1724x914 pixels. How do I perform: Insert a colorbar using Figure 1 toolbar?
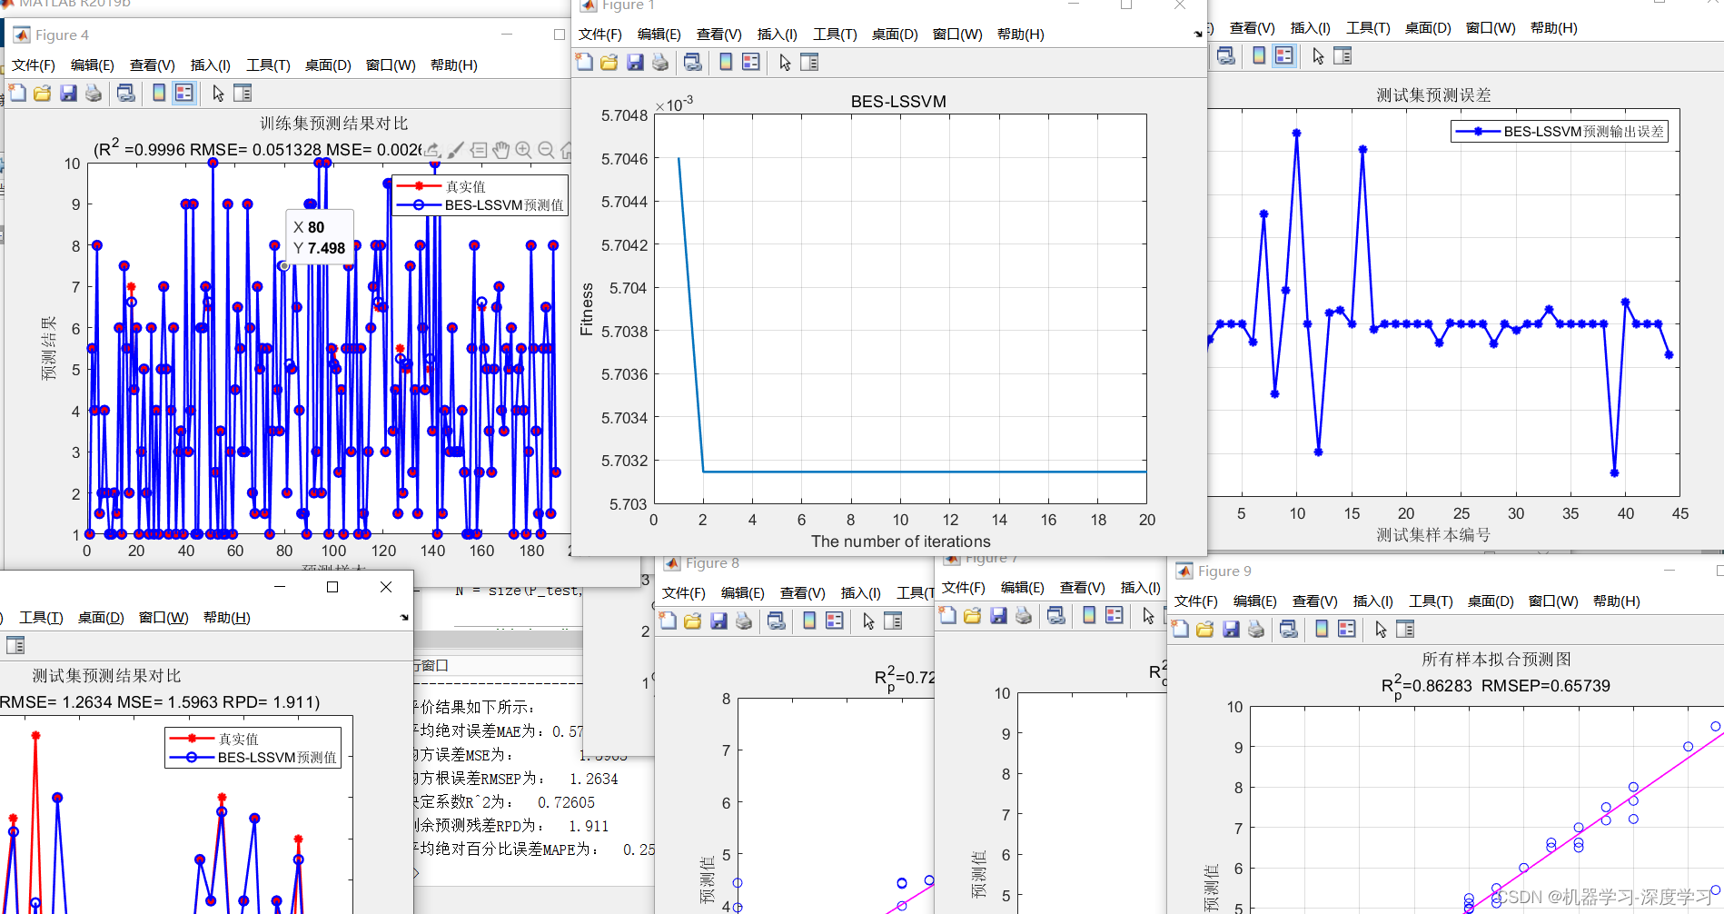point(724,62)
